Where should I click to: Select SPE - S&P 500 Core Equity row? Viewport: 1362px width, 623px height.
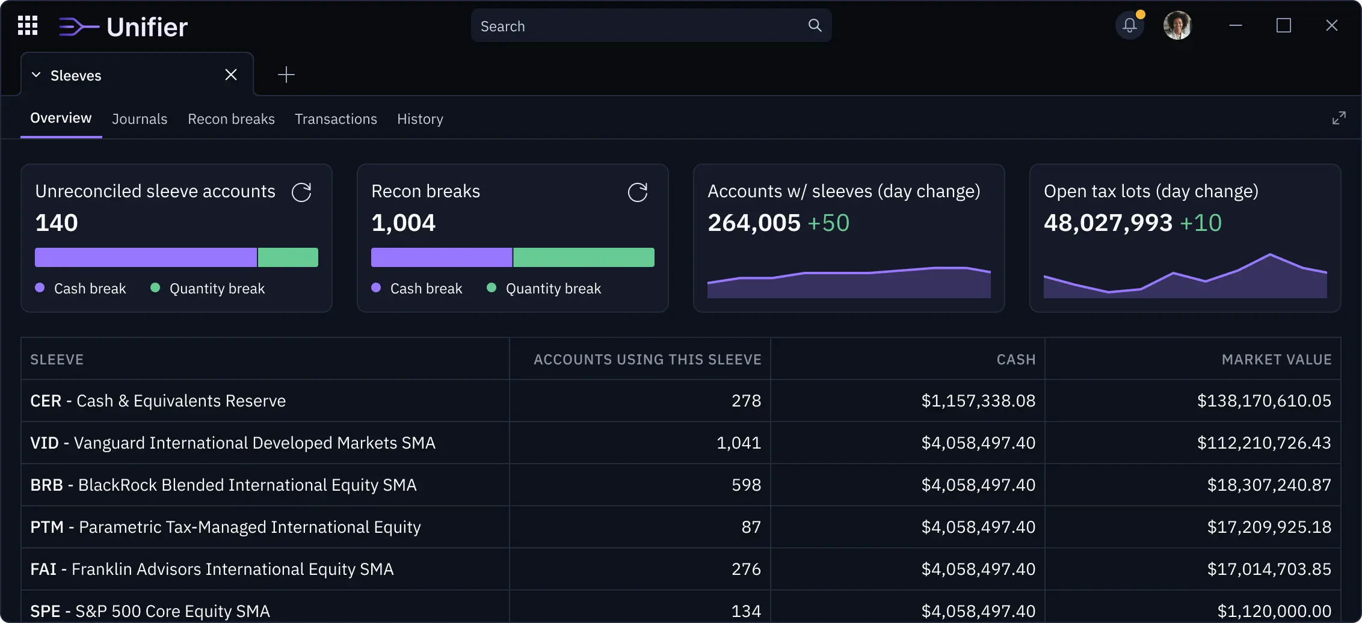681,607
